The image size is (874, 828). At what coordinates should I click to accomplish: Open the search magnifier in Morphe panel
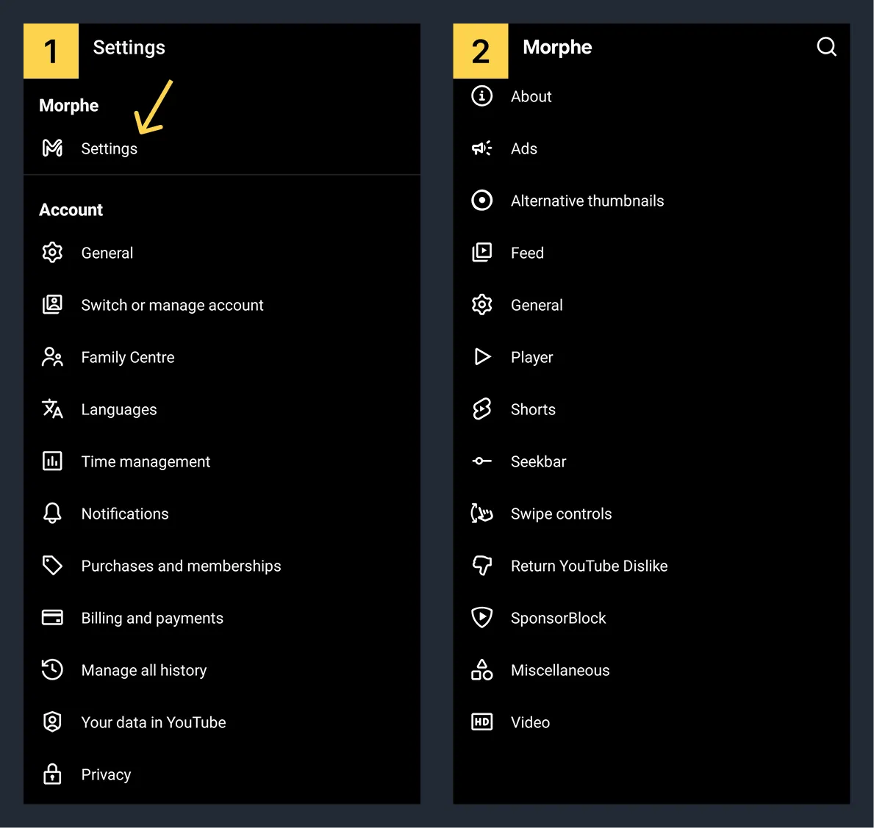pos(826,47)
